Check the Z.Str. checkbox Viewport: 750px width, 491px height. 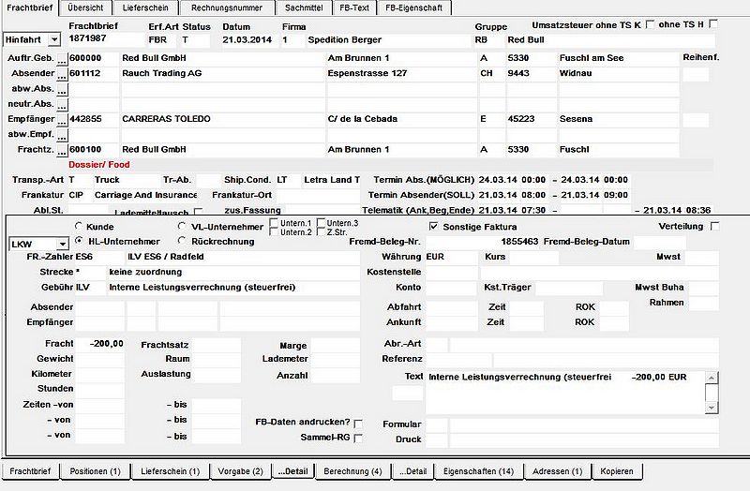tap(321, 231)
